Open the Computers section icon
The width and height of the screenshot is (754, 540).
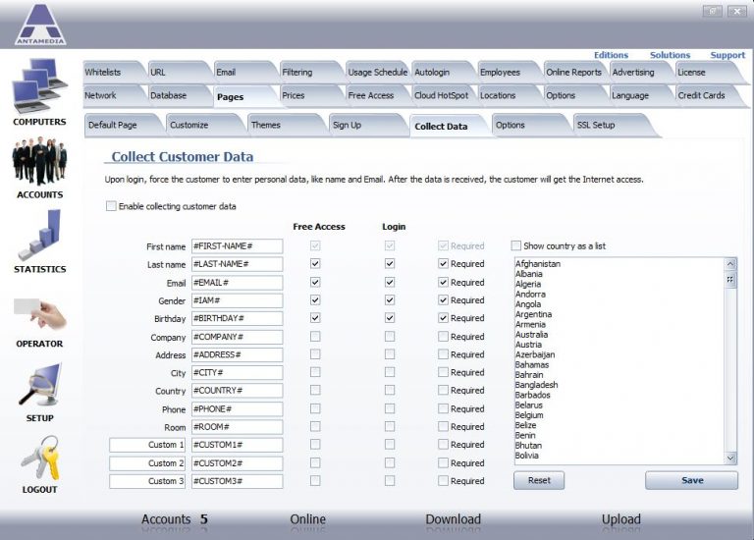[40, 85]
